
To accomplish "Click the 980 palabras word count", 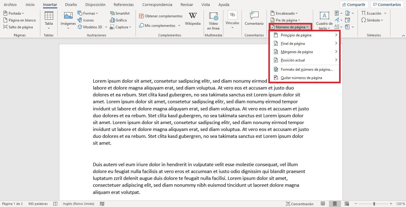I will (x=38, y=204).
